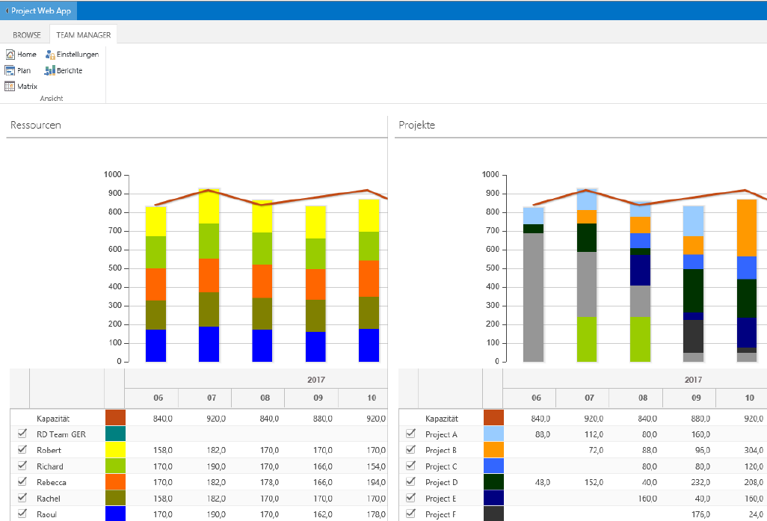Open Einstellungen settings icon
This screenshot has width=767, height=521.
(x=50, y=55)
